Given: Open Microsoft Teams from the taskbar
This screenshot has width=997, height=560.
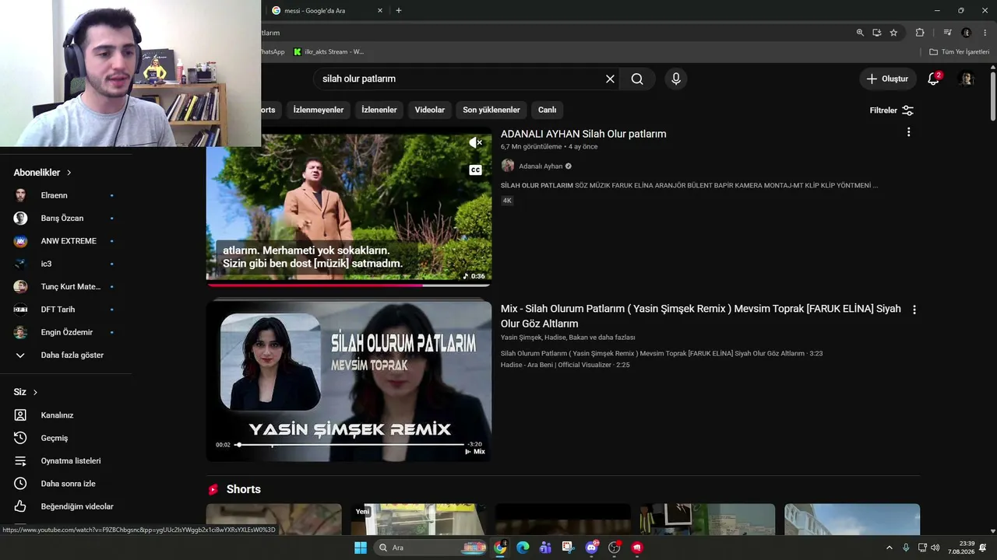Looking at the screenshot, I should coord(545,548).
